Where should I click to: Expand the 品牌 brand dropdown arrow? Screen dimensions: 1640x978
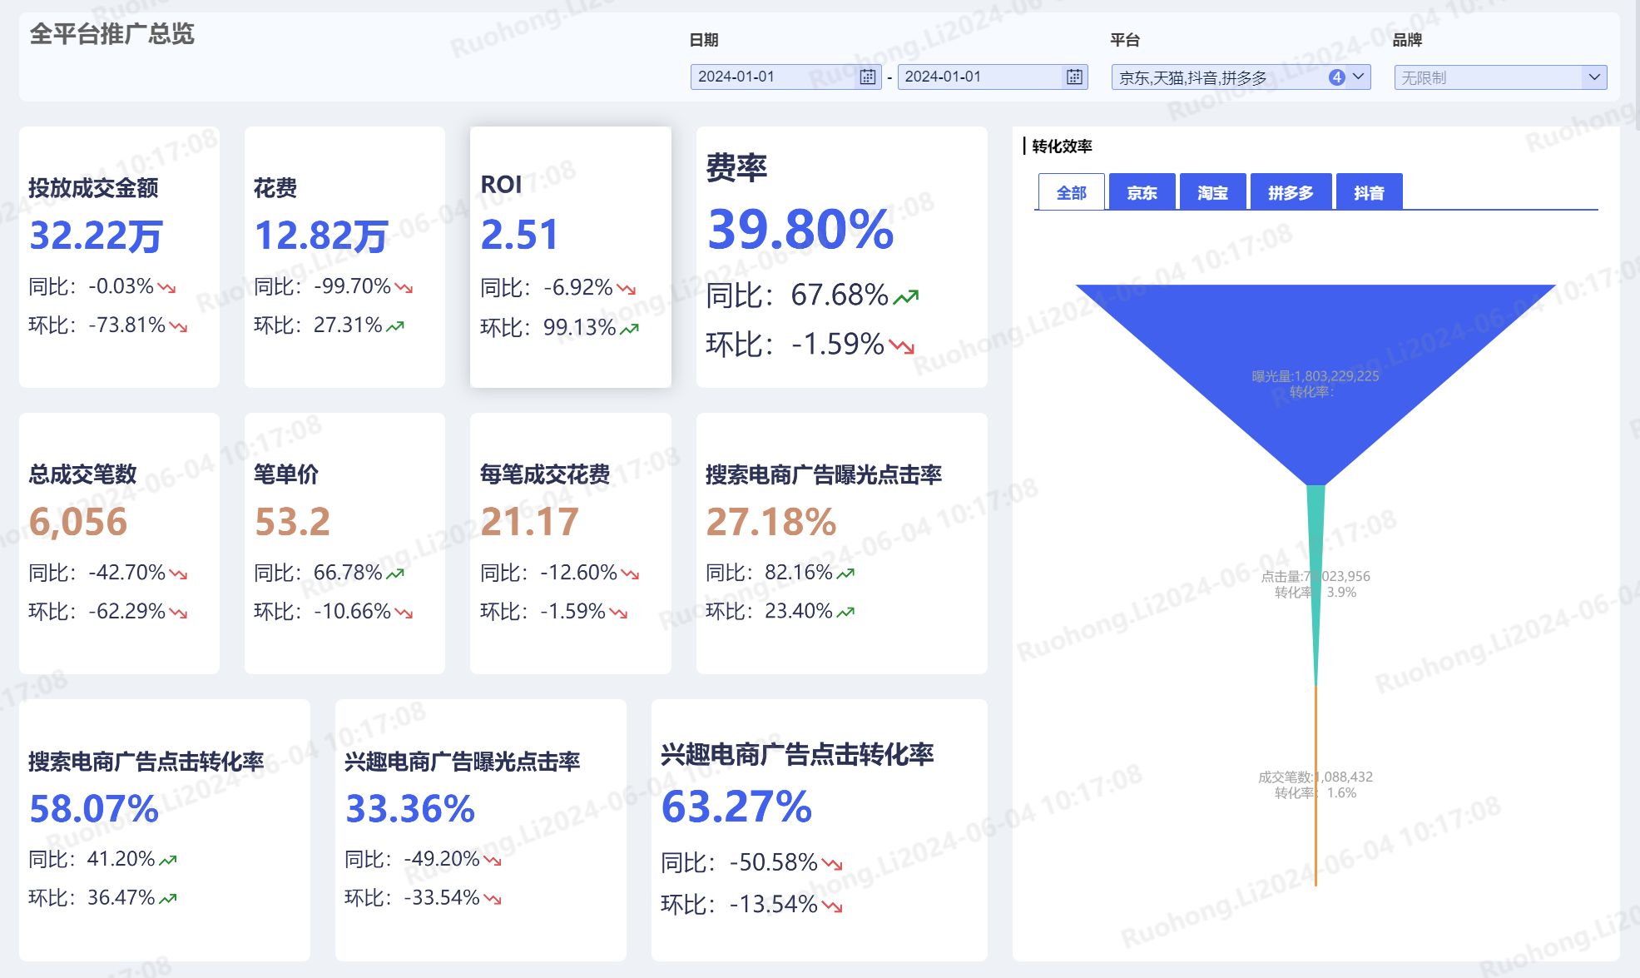(x=1594, y=77)
